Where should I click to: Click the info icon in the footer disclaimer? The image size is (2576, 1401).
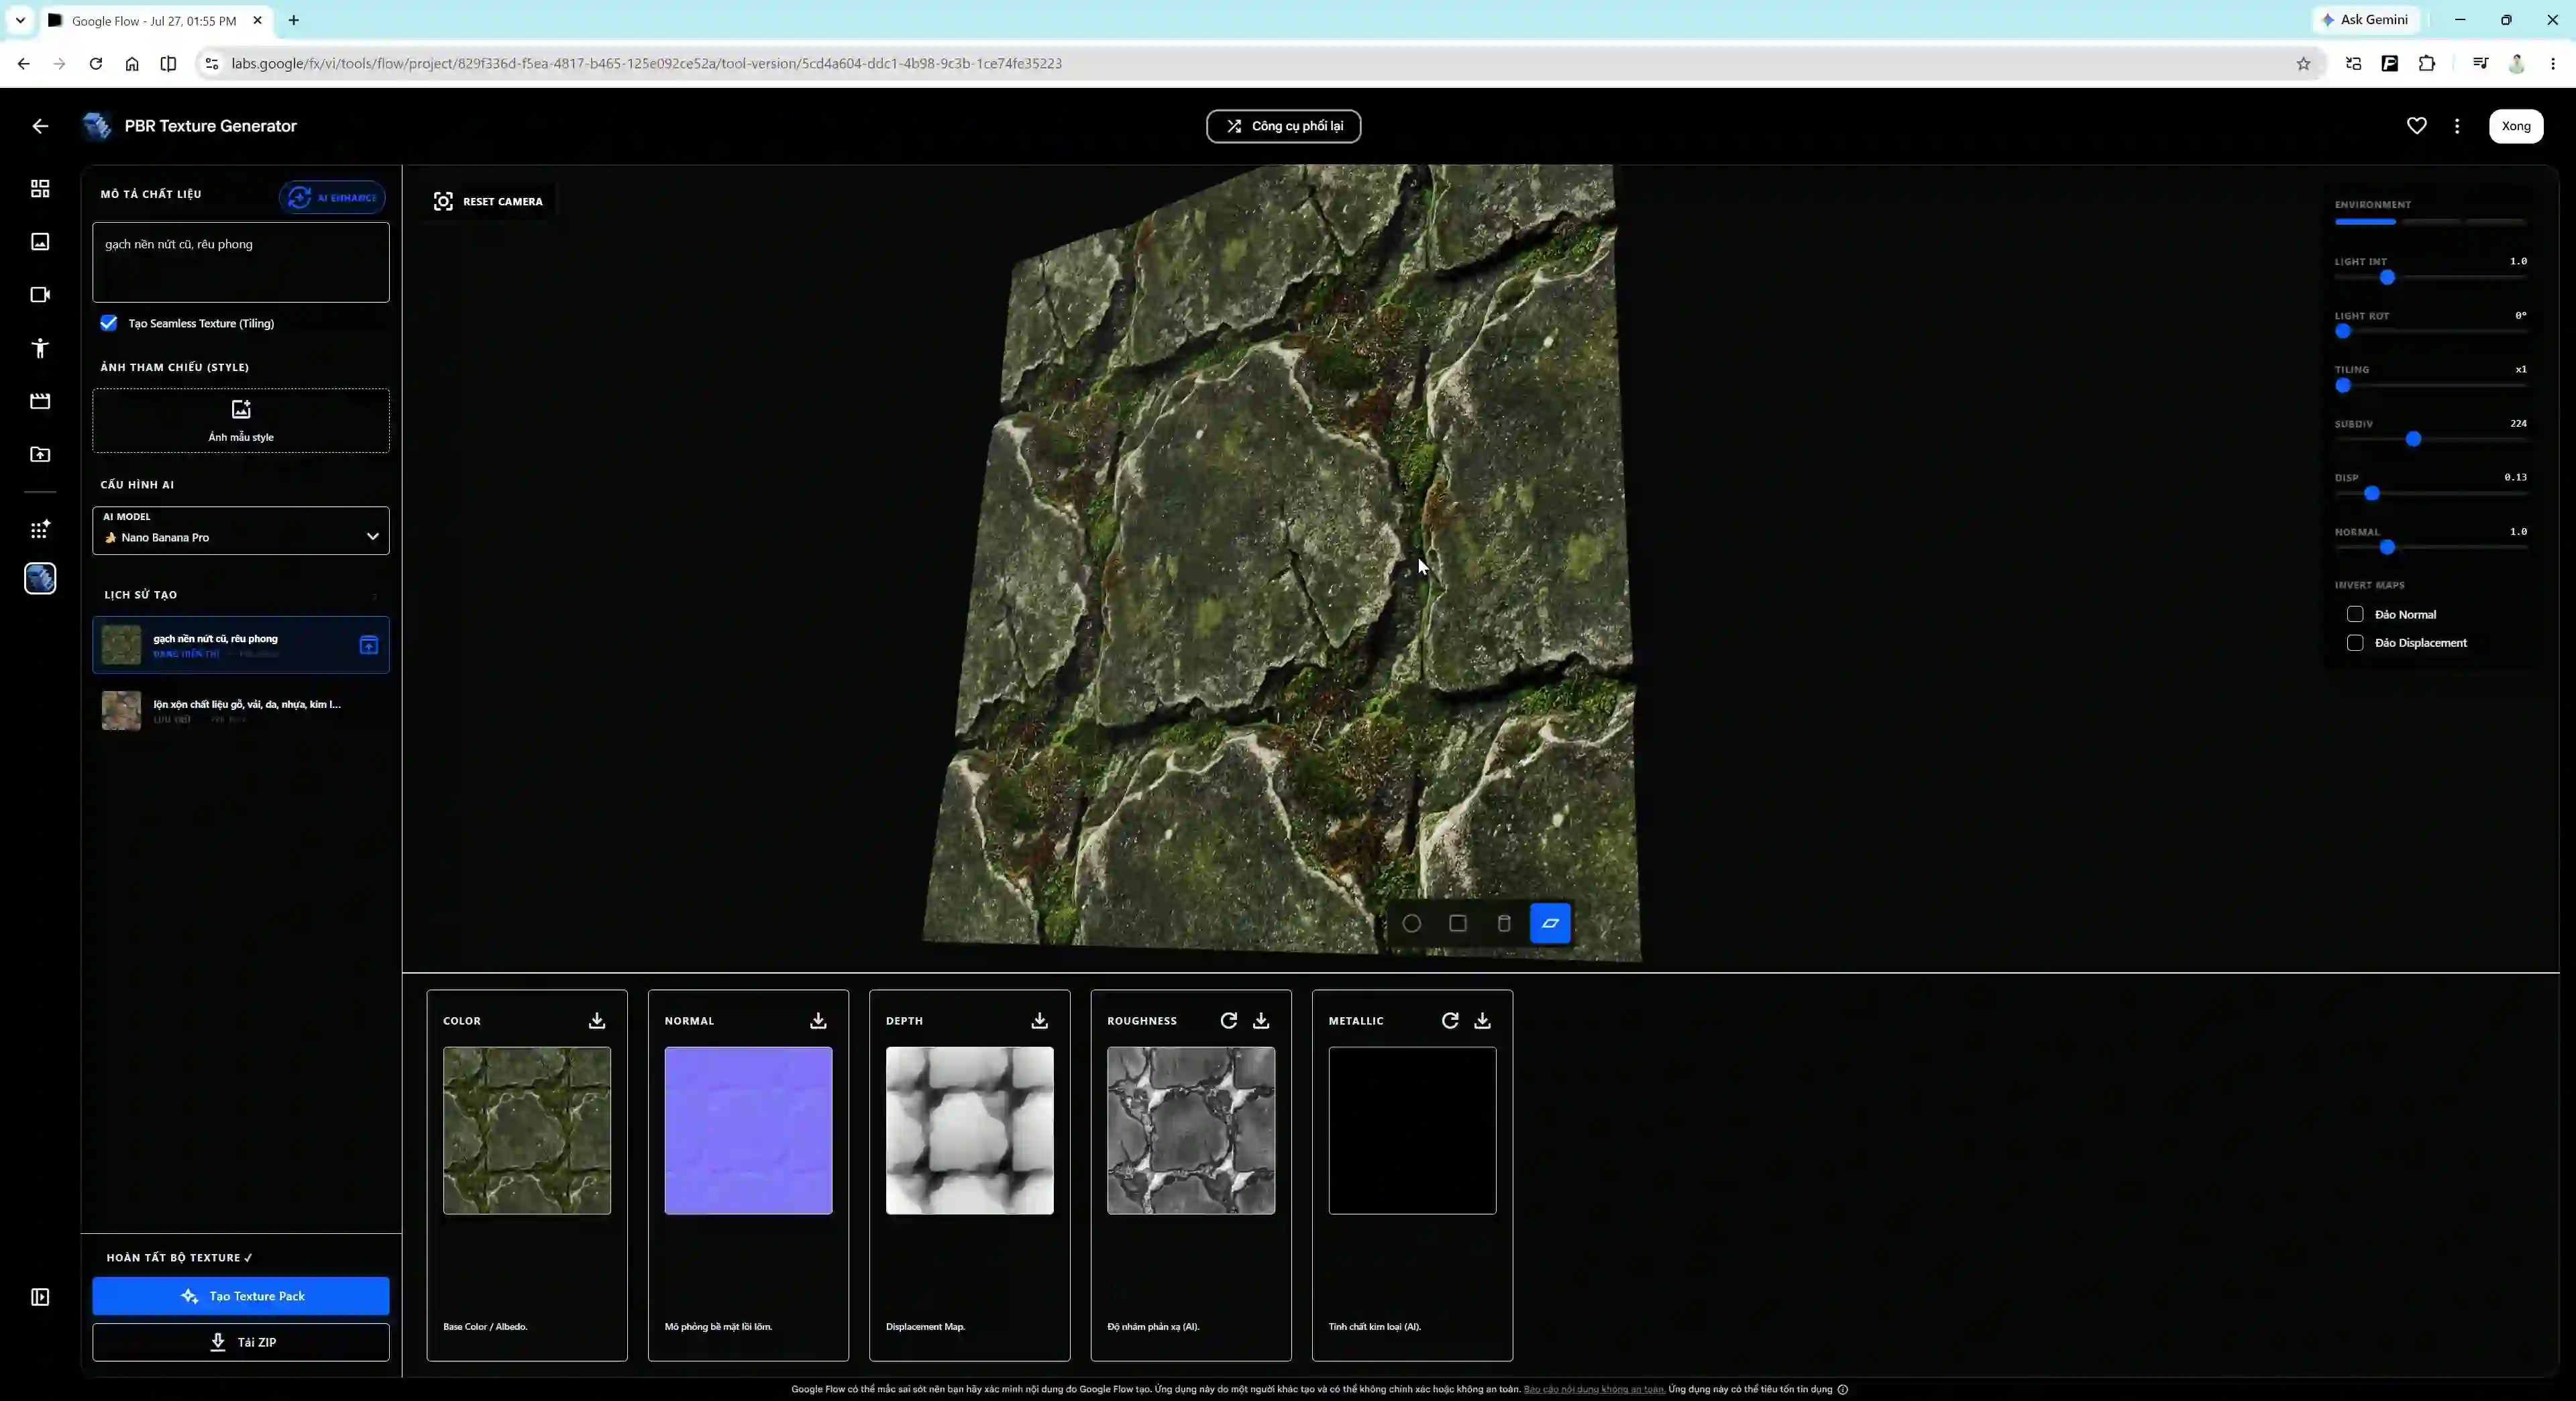1843,1389
